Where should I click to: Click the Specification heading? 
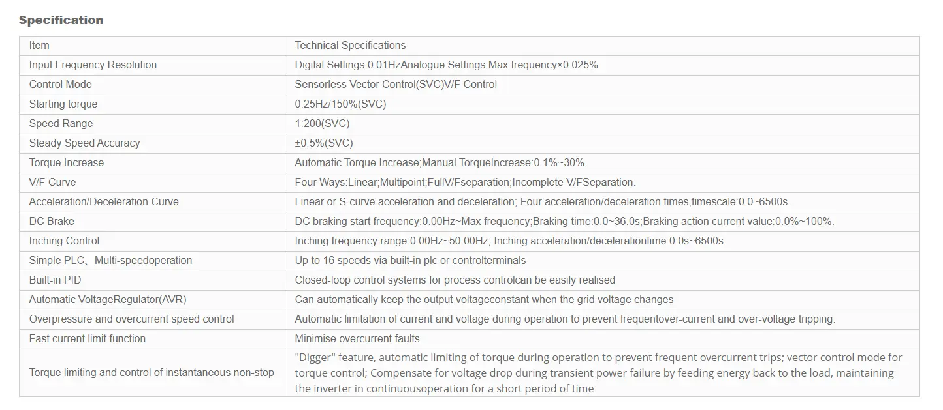(61, 20)
